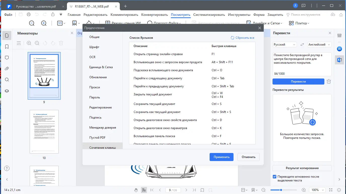
Task: Select the Hand tool in status bar
Action: 136,190
